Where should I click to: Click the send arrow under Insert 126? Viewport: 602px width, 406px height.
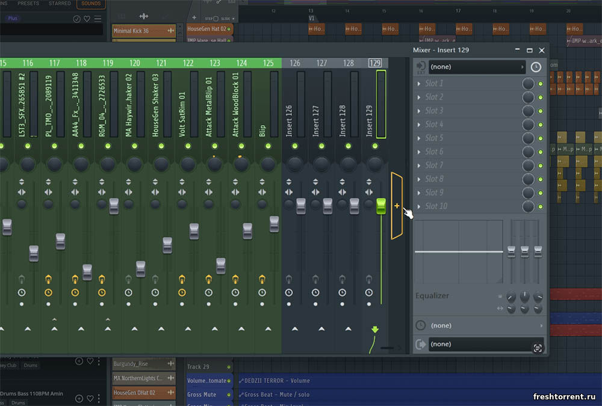(295, 328)
